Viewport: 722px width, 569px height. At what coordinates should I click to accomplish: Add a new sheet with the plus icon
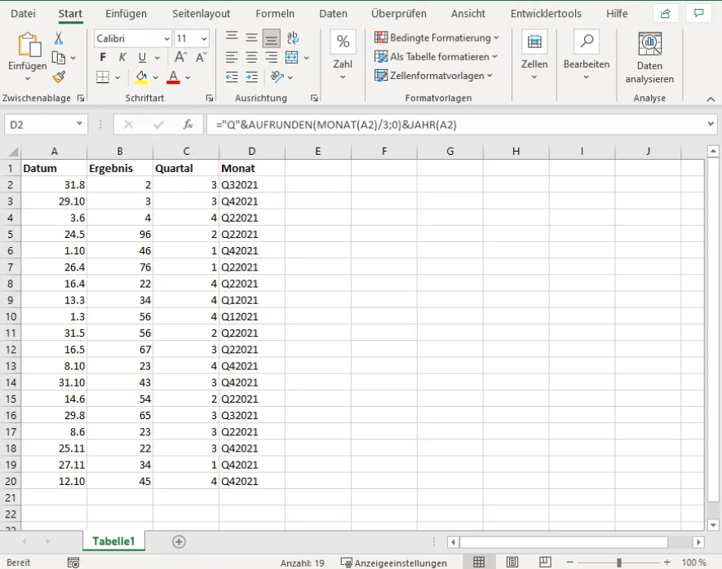click(179, 541)
